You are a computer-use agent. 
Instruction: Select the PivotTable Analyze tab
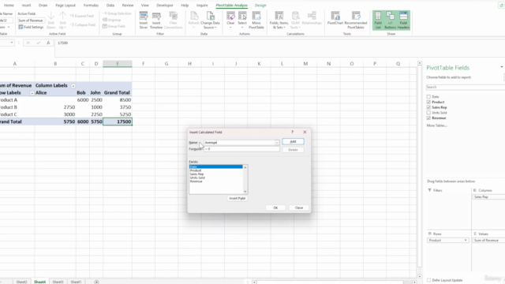(232, 6)
